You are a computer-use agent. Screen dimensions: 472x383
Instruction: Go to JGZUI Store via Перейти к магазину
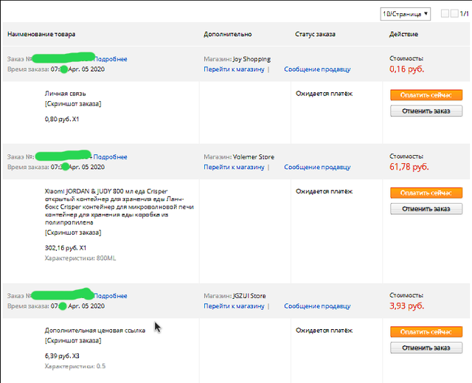[x=234, y=306]
